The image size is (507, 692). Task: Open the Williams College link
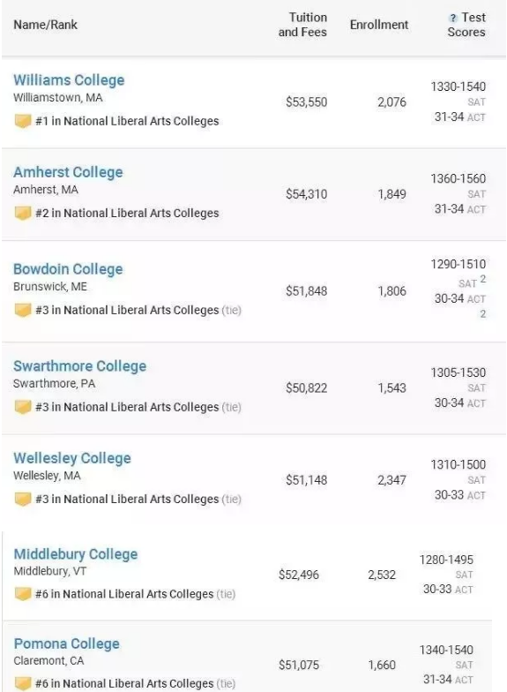point(69,79)
